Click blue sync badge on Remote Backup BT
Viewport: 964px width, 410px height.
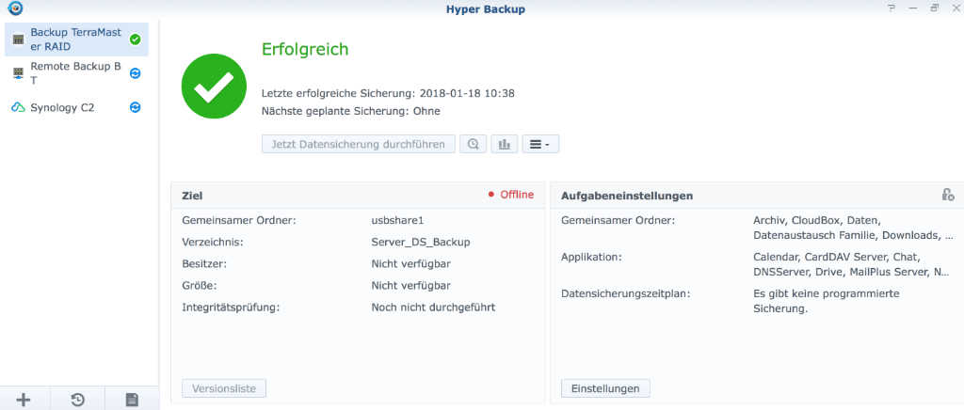tap(136, 73)
